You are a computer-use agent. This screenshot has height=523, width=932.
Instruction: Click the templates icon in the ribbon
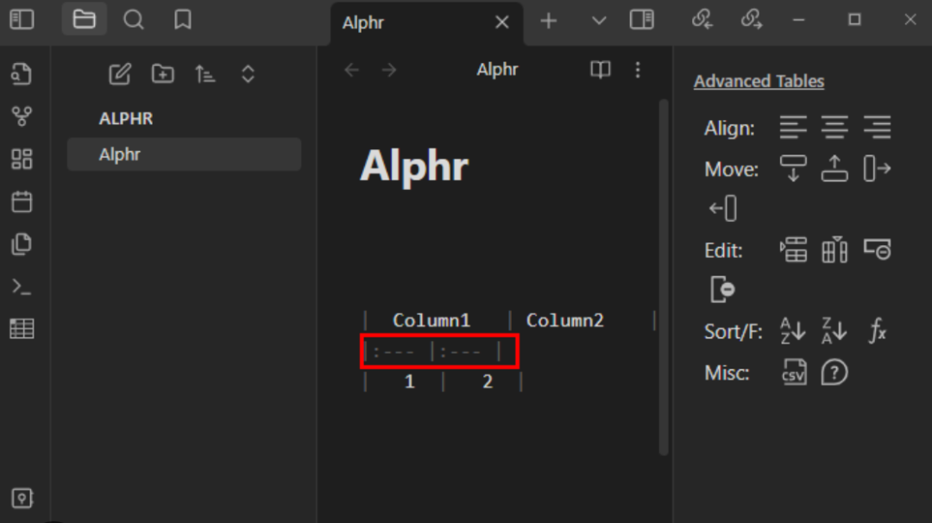click(22, 244)
